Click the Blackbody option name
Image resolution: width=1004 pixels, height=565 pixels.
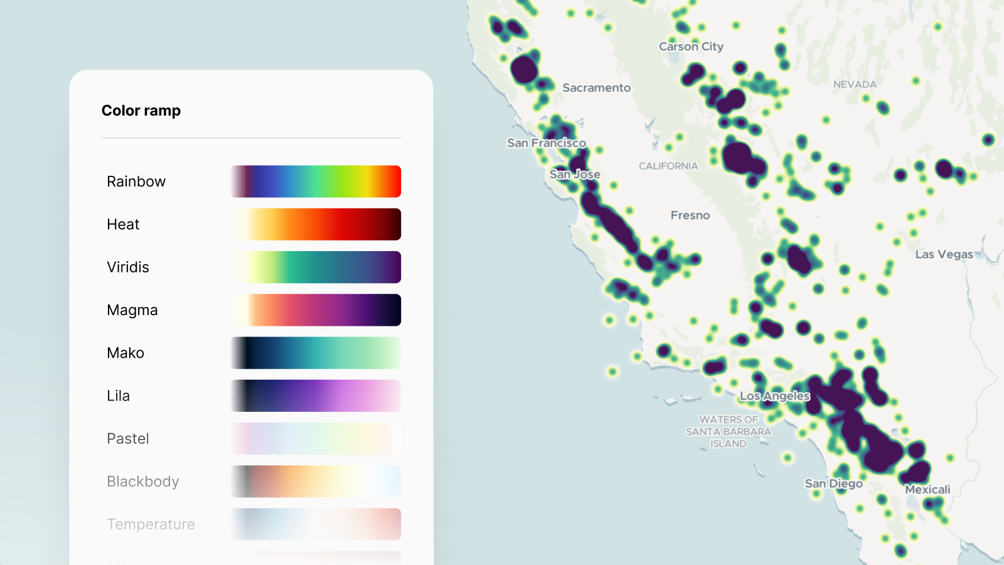[143, 482]
